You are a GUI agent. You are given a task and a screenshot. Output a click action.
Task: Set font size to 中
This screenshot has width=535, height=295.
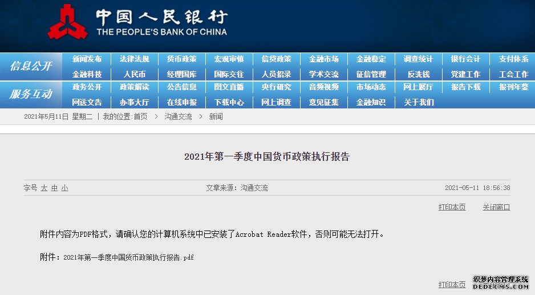pos(55,188)
